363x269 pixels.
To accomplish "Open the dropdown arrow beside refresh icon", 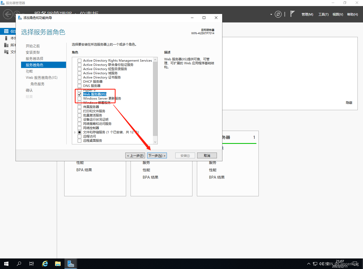I will (x=271, y=14).
